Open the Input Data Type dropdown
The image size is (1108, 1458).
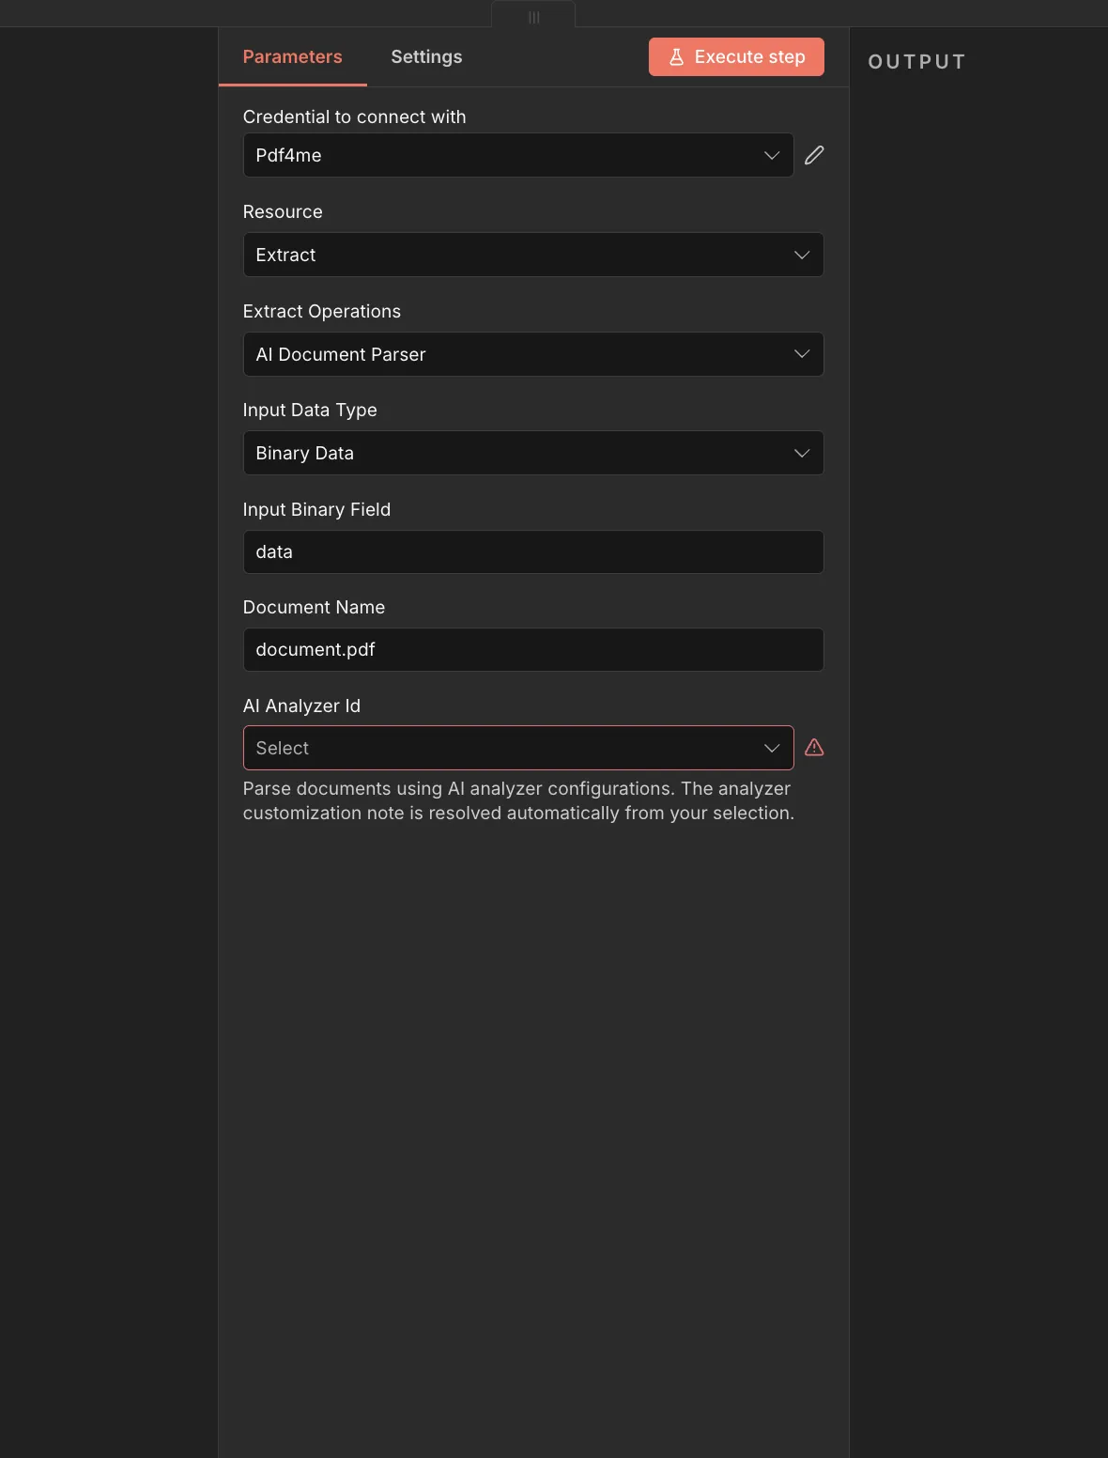click(x=533, y=453)
